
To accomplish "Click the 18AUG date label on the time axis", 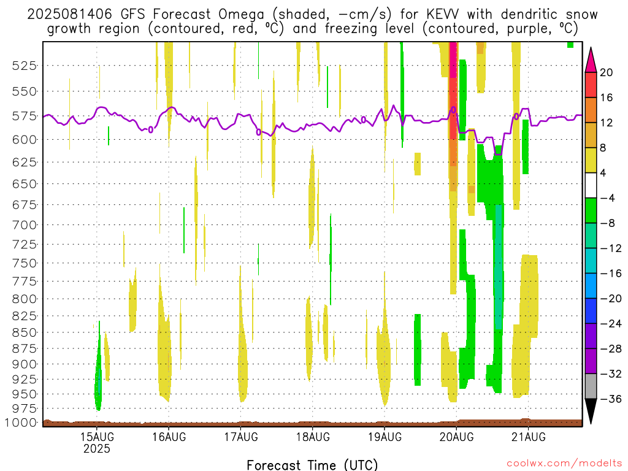I will click(x=313, y=437).
